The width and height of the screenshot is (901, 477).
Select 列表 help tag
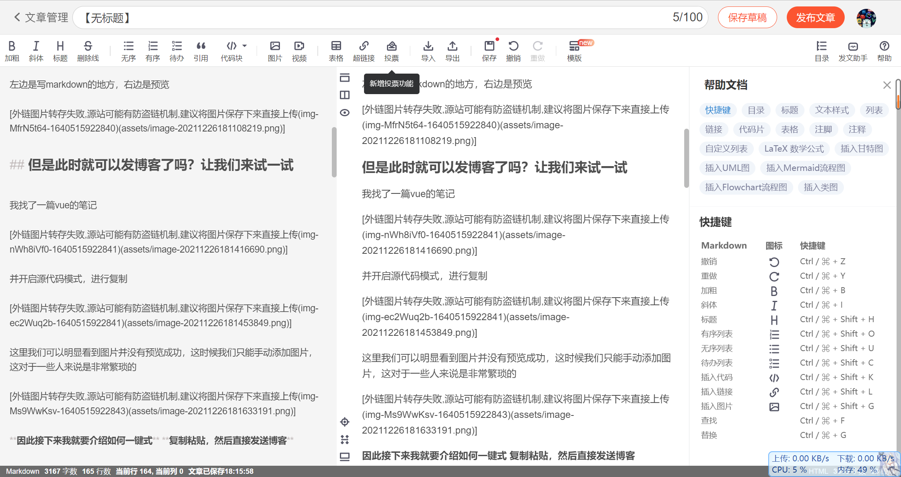874,110
